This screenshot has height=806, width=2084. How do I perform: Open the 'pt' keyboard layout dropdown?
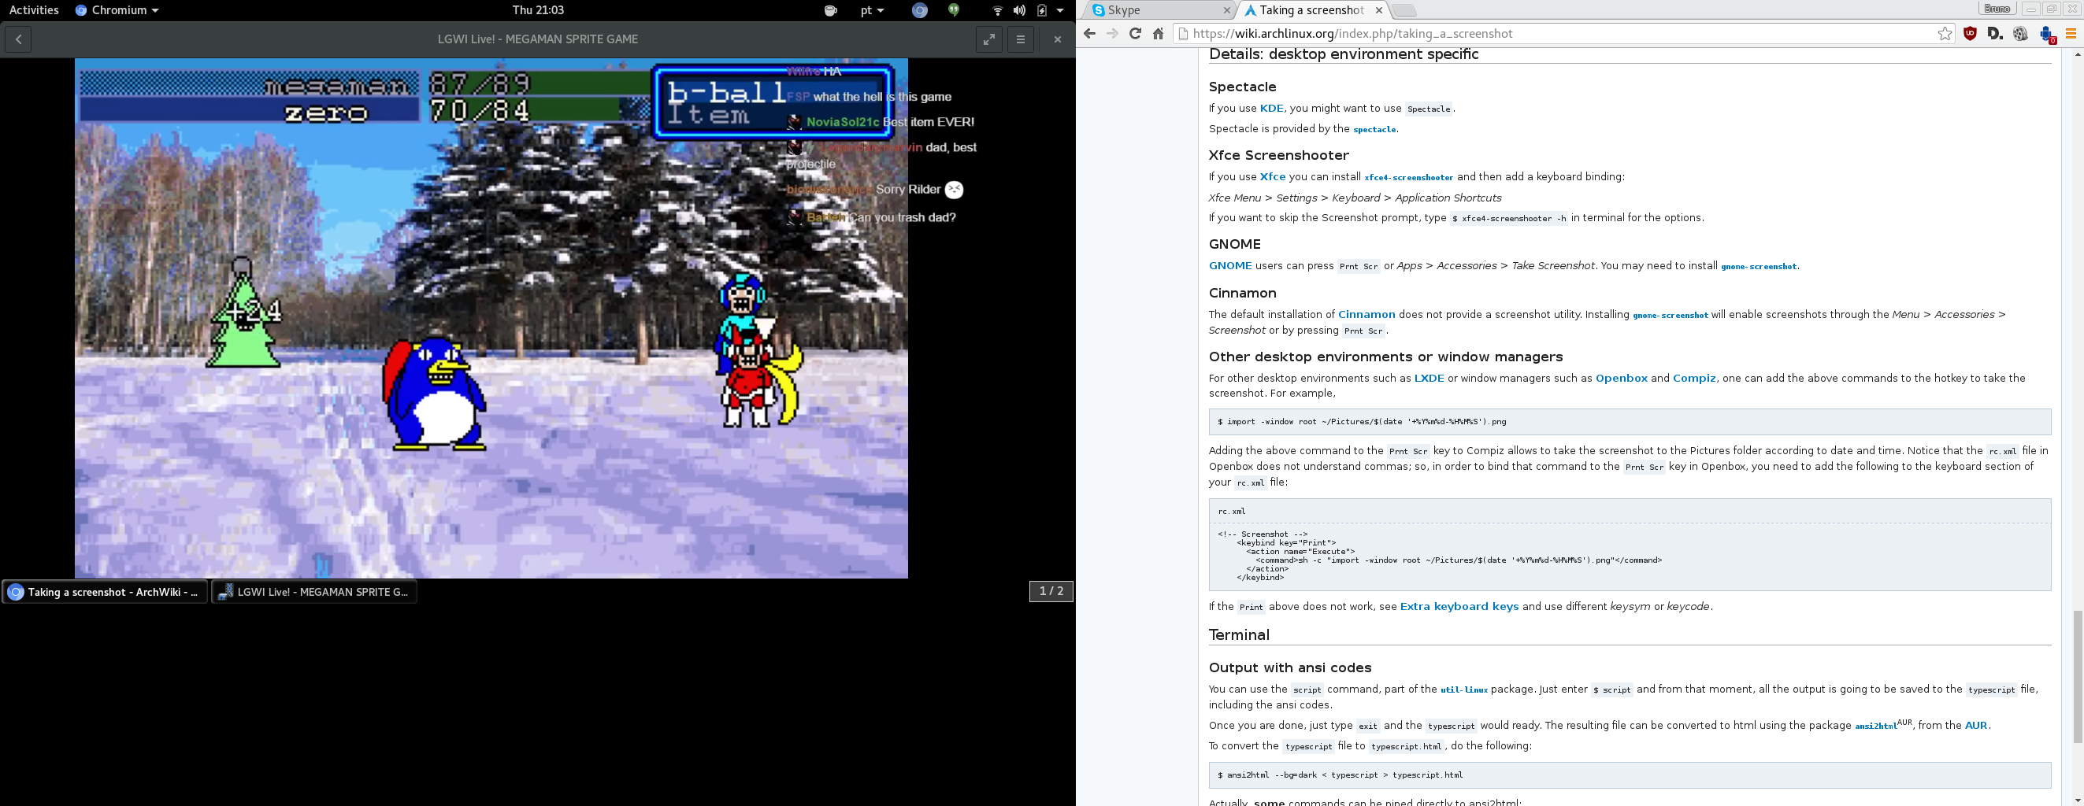[872, 10]
